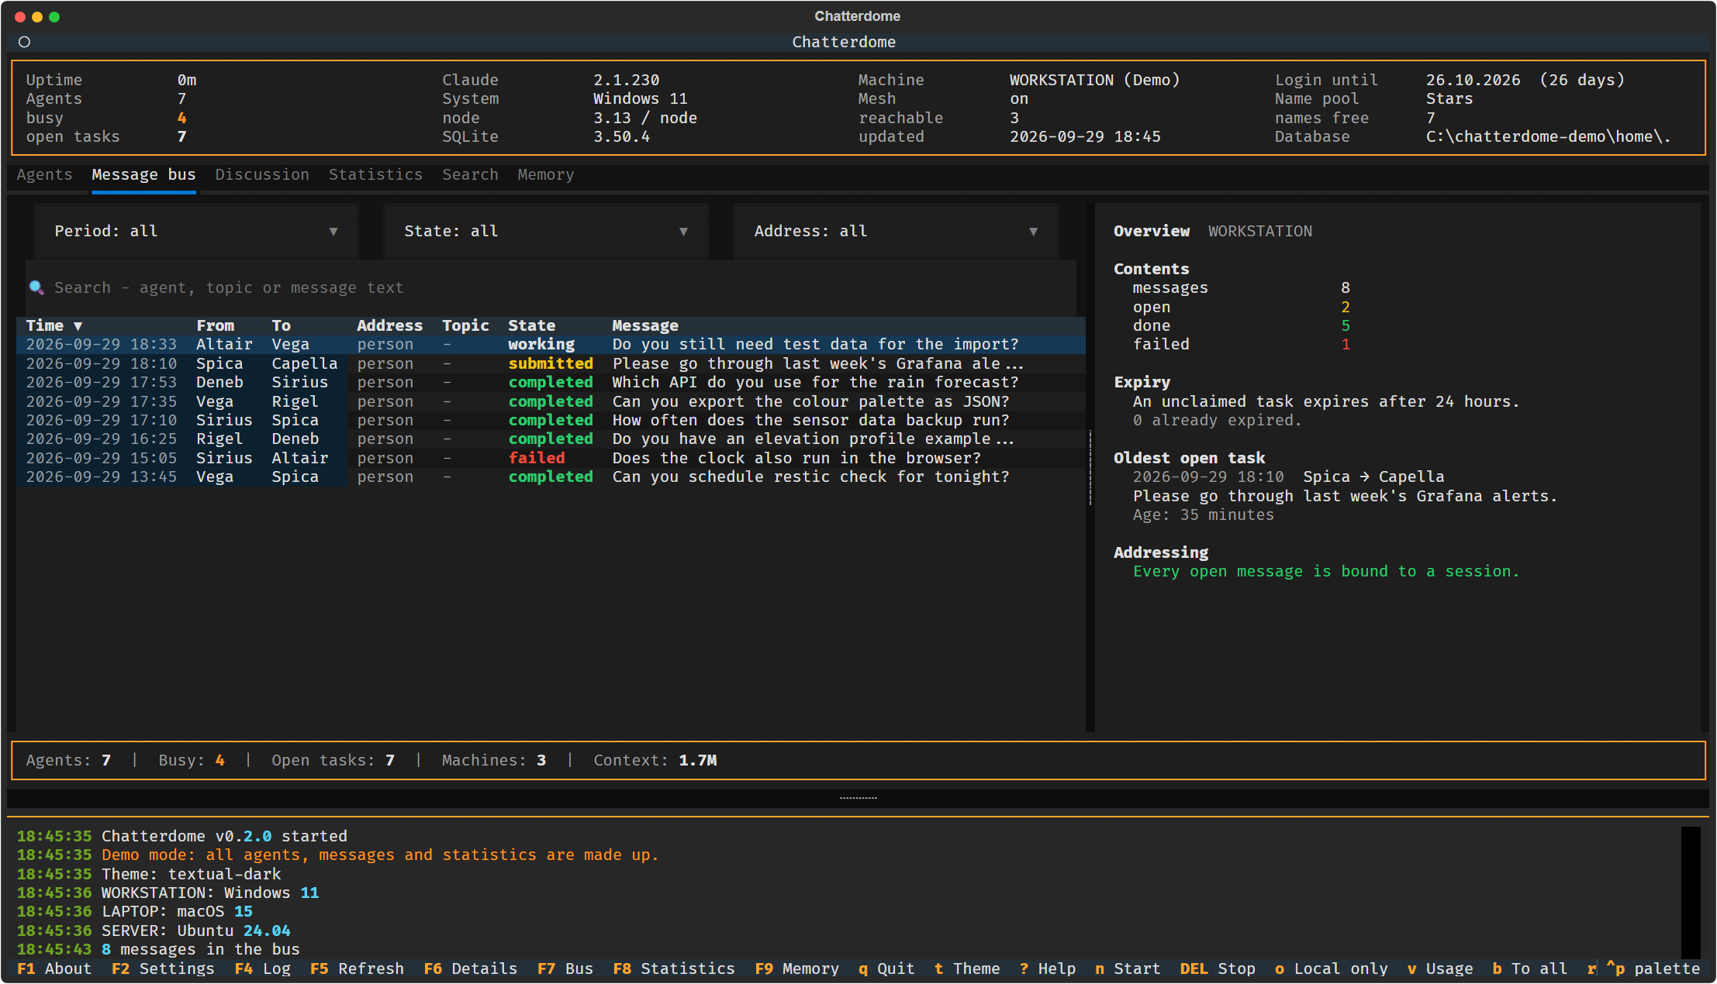
Task: Open the State filter dropdown
Action: [546, 231]
